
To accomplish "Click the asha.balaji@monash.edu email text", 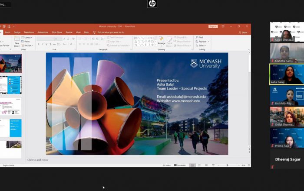I will click(x=186, y=97).
